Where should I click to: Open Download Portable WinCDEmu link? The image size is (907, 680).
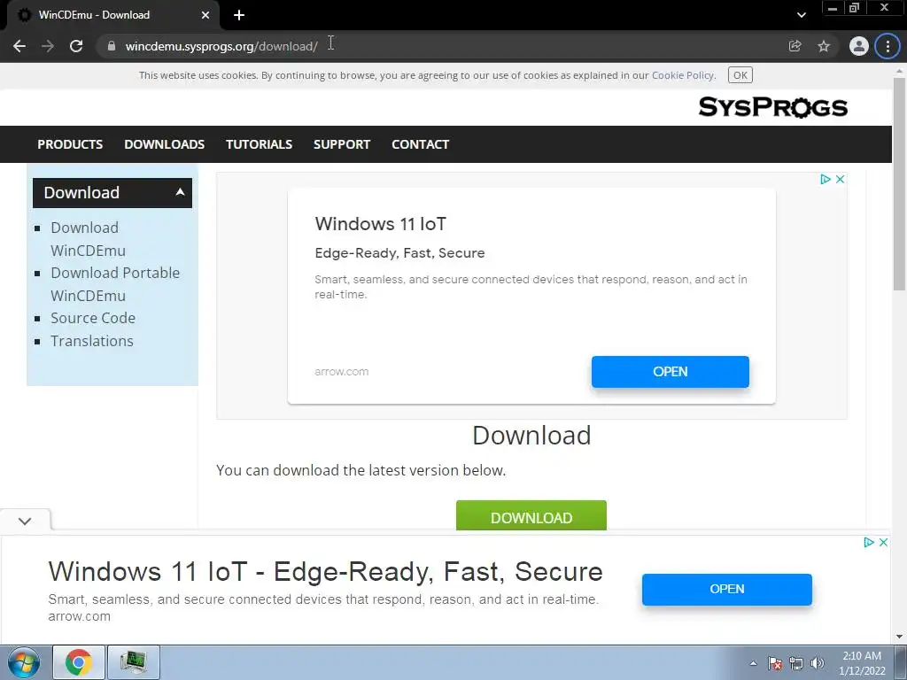pos(115,284)
